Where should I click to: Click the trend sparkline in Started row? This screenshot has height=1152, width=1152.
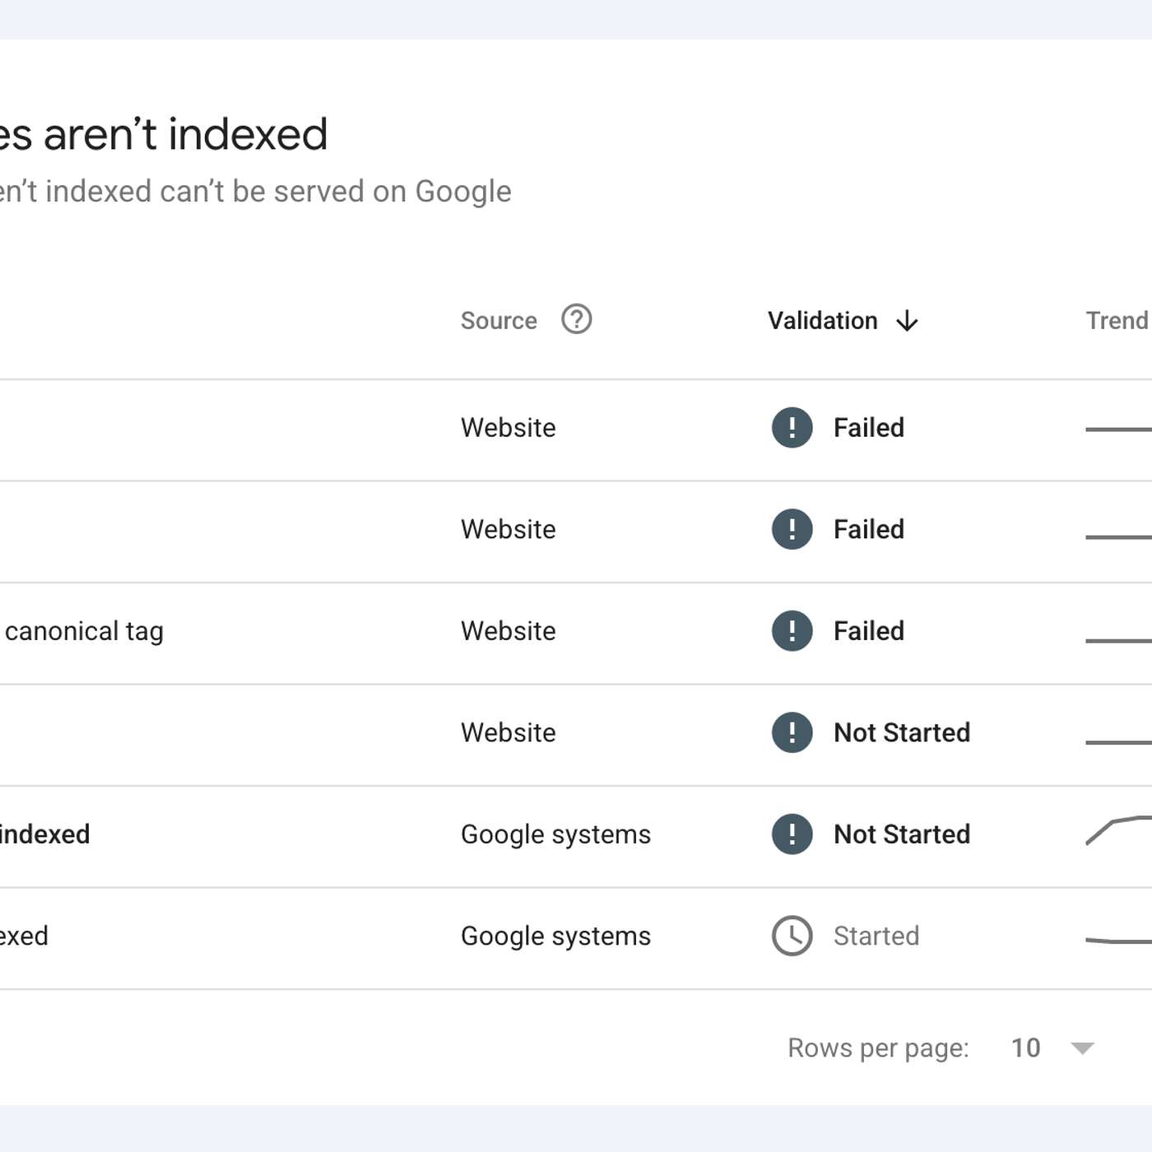1119,941
